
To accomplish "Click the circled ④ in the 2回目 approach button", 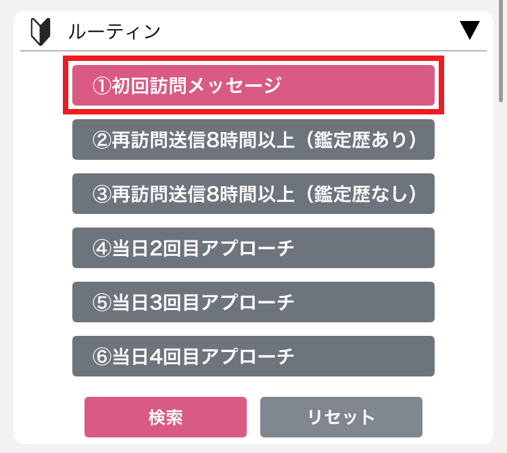I will point(102,249).
